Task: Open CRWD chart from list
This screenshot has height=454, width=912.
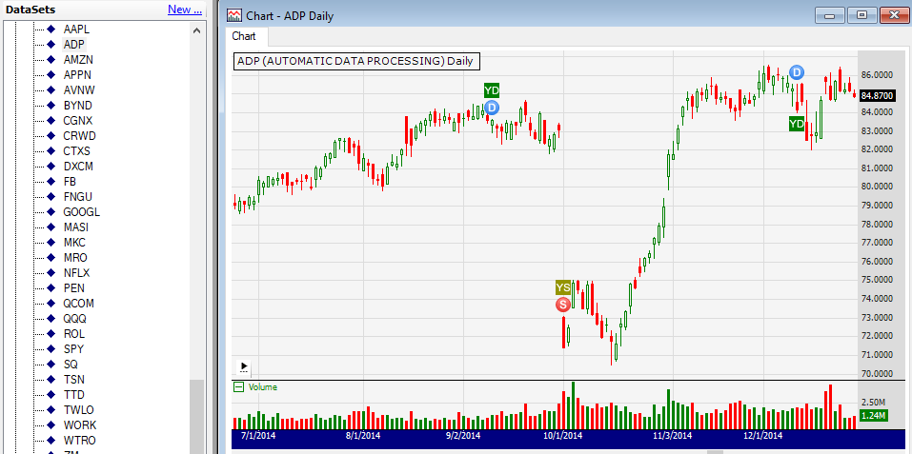Action: 79,136
